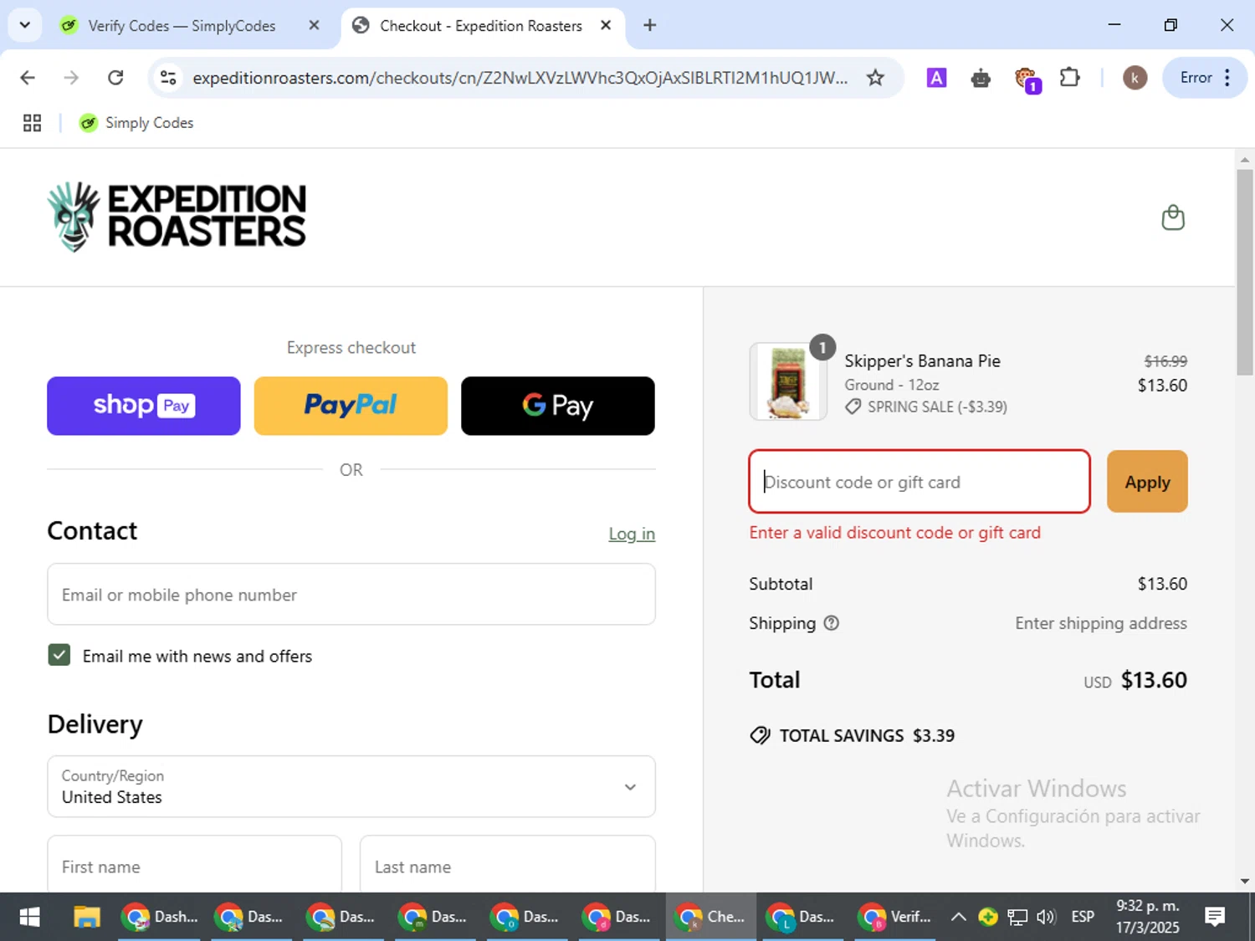Toggle Email me with news and offers
This screenshot has height=941, width=1255.
tap(59, 655)
